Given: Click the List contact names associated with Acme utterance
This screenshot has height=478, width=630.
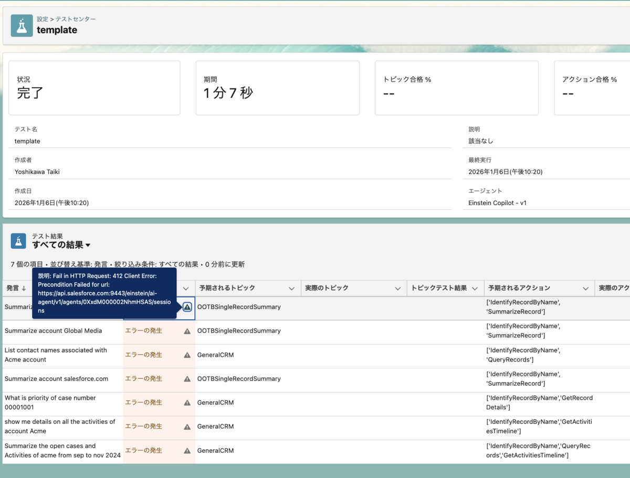Looking at the screenshot, I should click(56, 355).
